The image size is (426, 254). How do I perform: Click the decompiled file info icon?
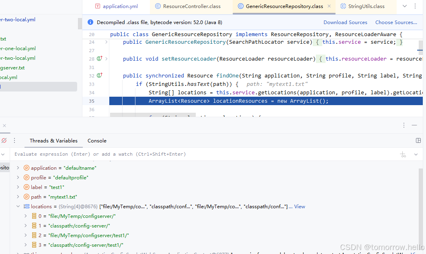click(x=90, y=22)
